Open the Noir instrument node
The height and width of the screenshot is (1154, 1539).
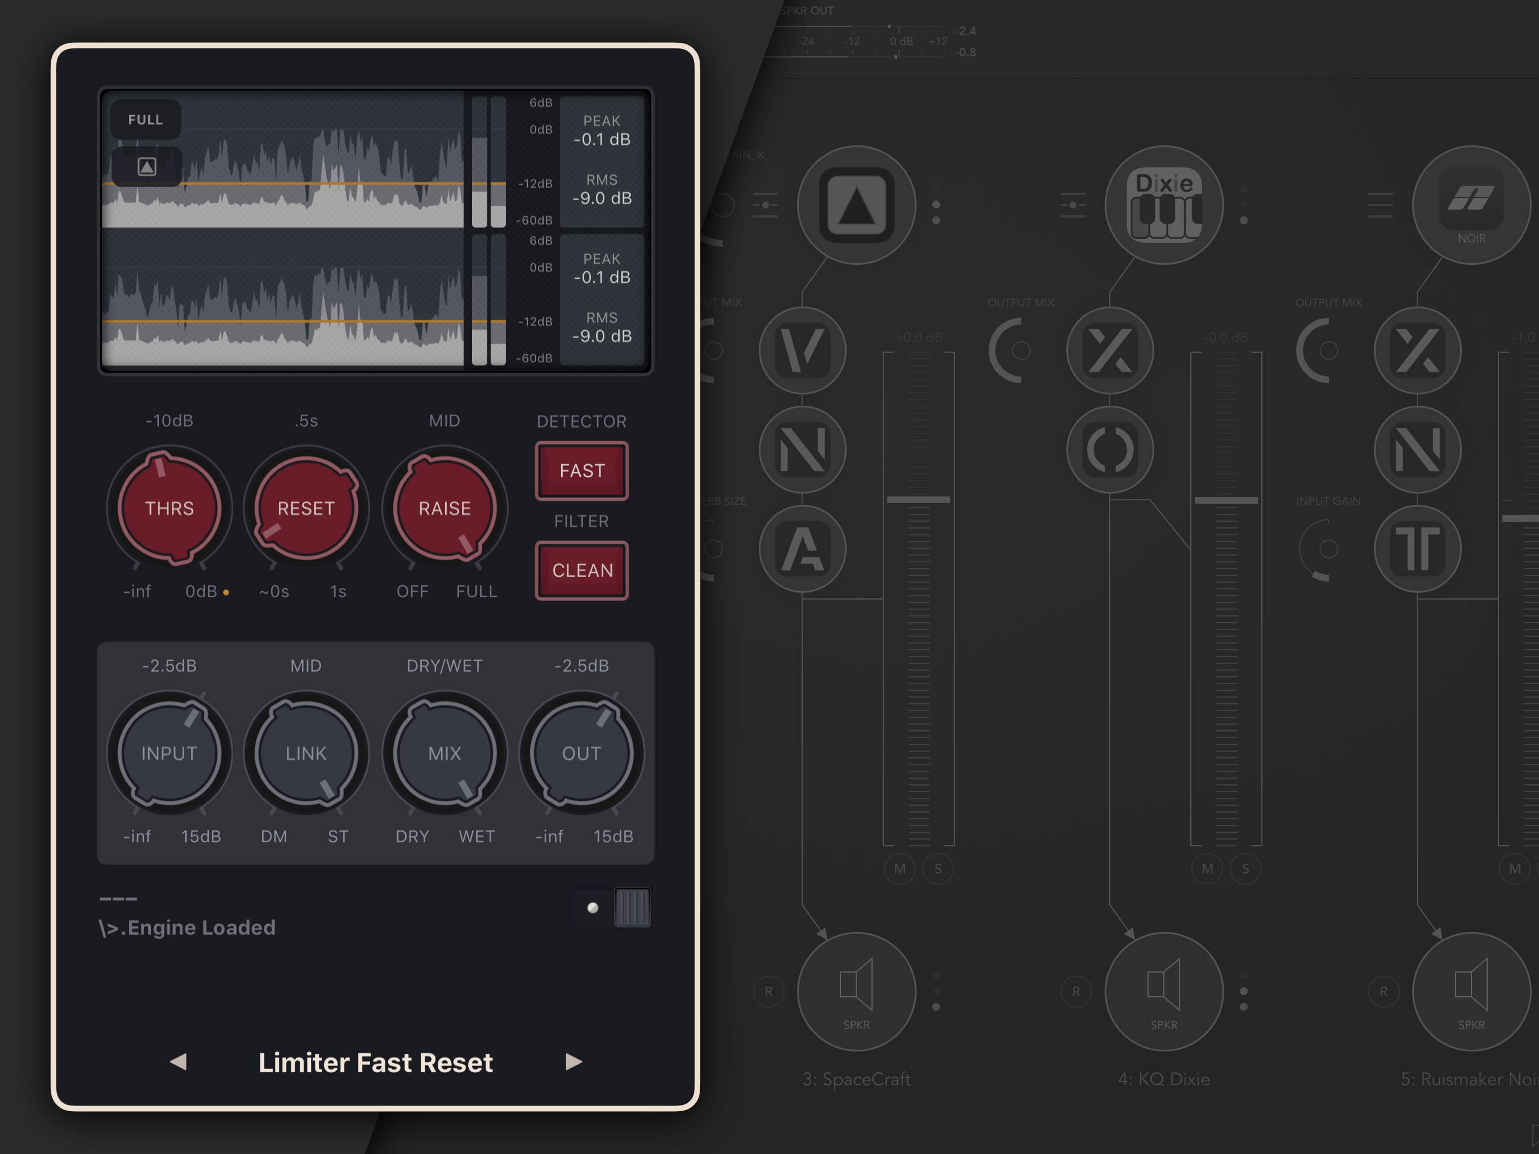point(1471,205)
